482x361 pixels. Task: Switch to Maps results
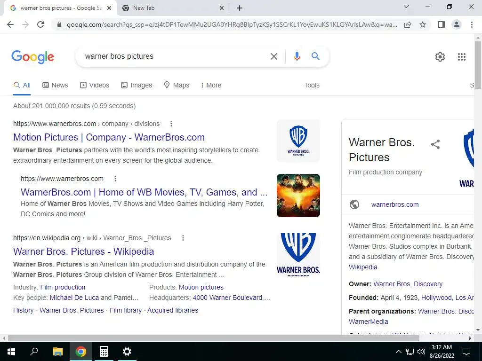click(177, 85)
